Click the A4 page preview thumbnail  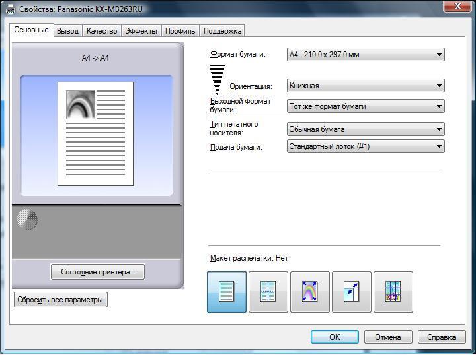(96, 134)
